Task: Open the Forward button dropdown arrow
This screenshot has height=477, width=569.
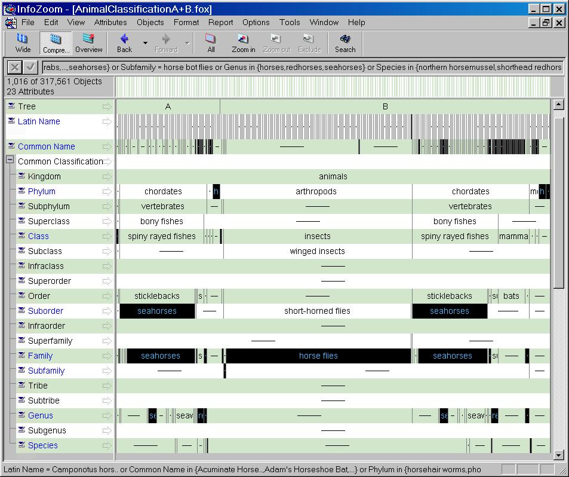Action: 187,43
